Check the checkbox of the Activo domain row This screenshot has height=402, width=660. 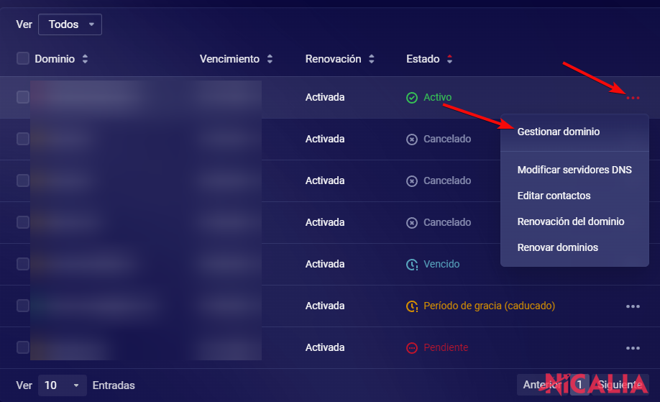coord(23,97)
